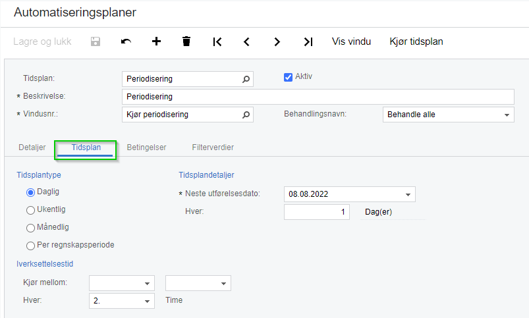Select the Ukentlig schedule type

point(30,210)
